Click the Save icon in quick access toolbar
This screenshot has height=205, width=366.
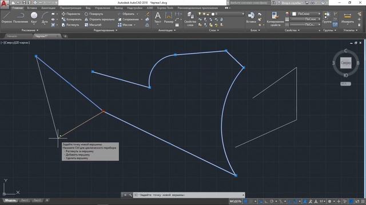point(24,3)
